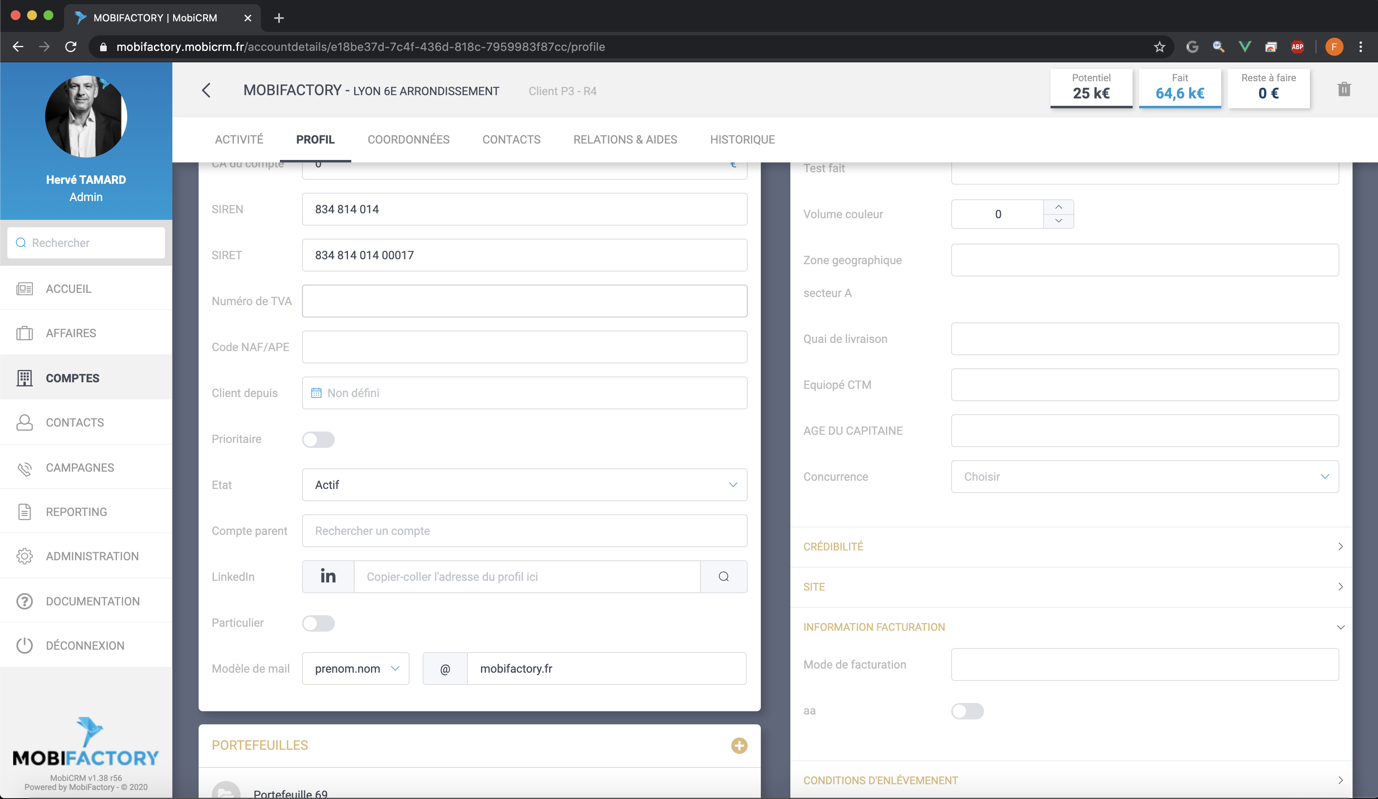Click the Déconnexion power icon
This screenshot has height=799, width=1378.
coord(25,646)
